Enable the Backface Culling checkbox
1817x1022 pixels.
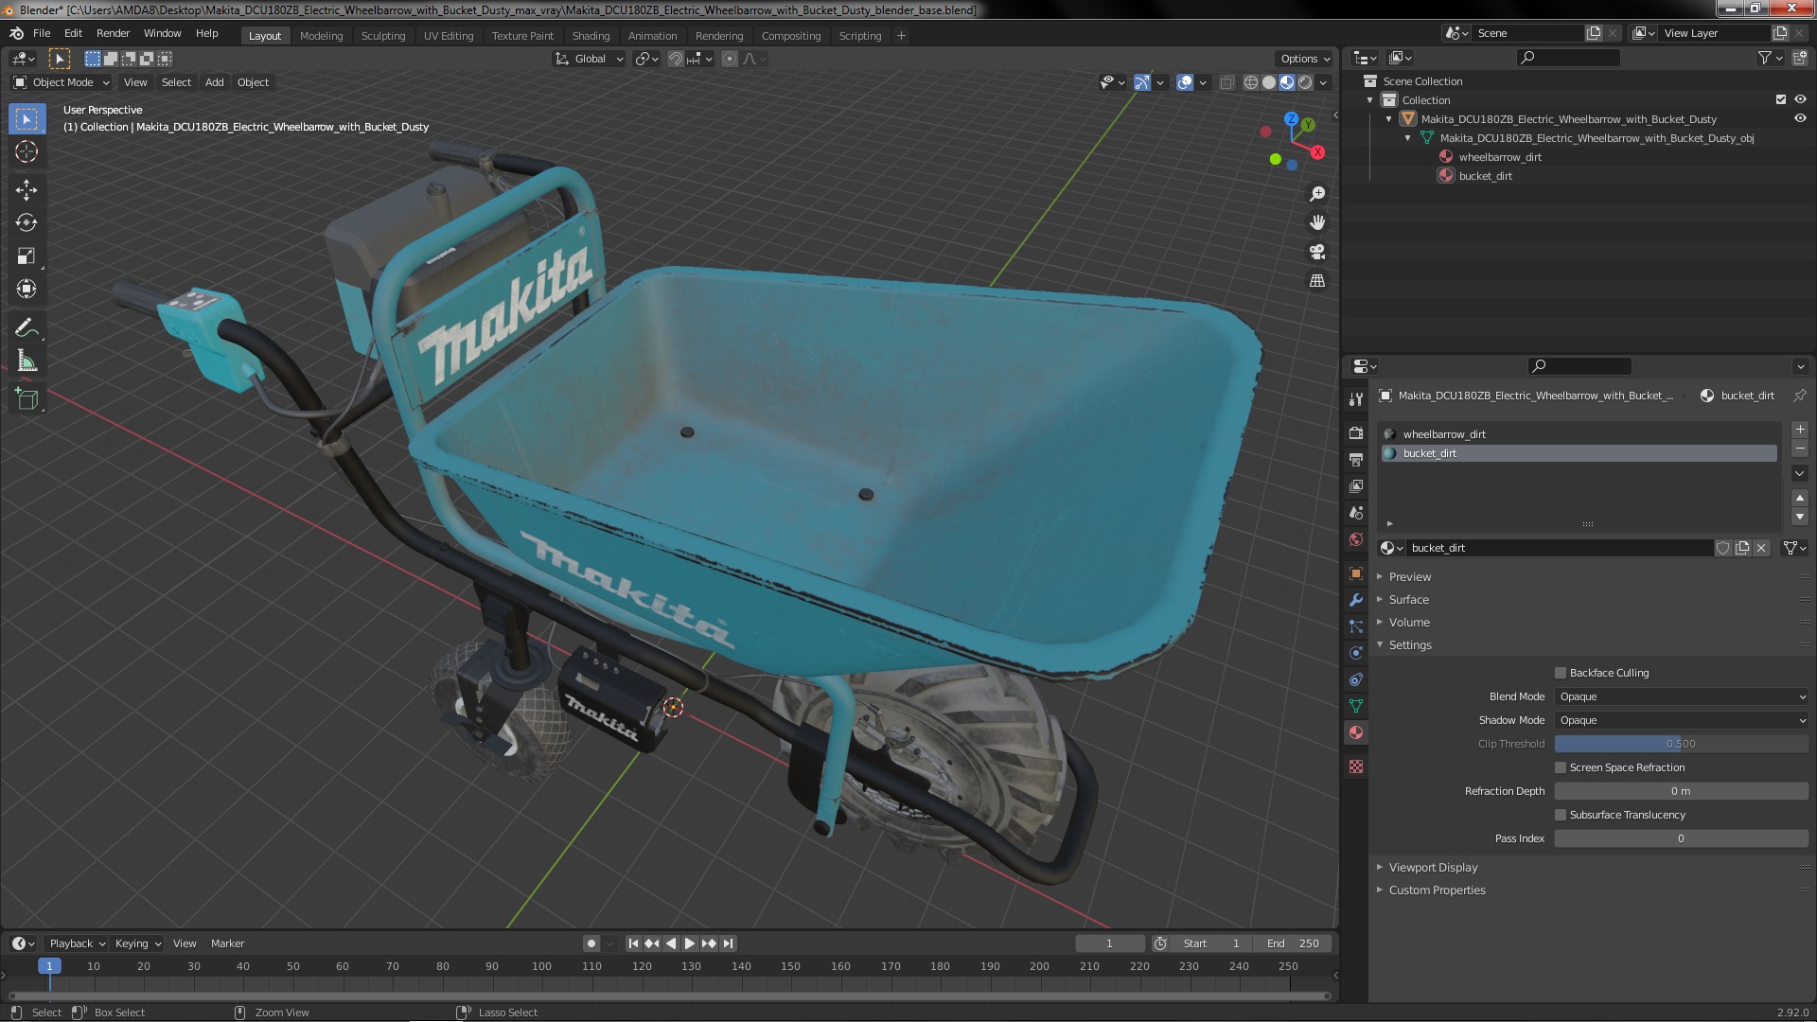pos(1561,673)
